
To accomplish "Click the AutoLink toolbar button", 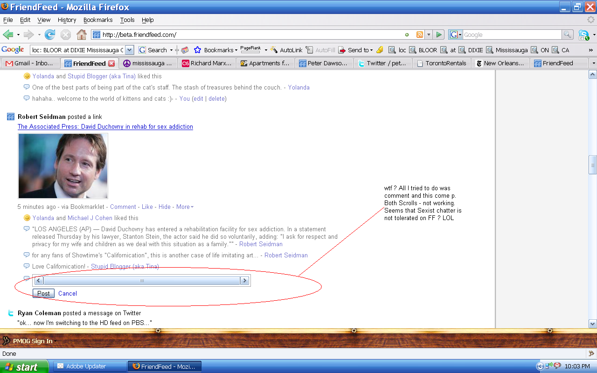I will (286, 50).
